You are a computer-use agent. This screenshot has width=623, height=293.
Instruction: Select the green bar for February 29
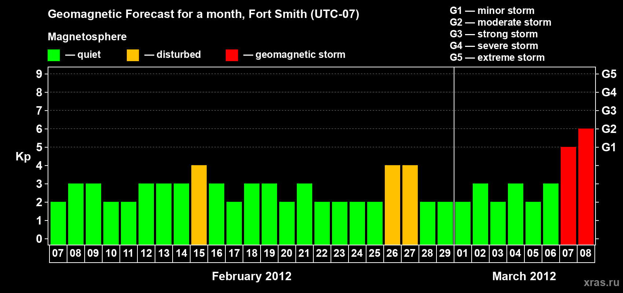coord(445,223)
